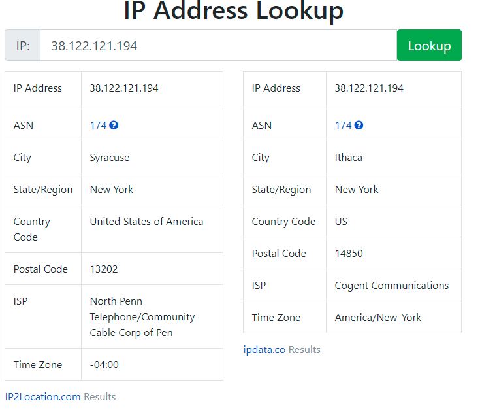
Task: Click the US country code value
Action: coord(341,222)
